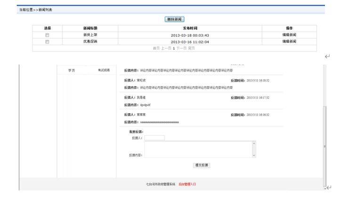Click the 删除新闻 button

coord(174,19)
